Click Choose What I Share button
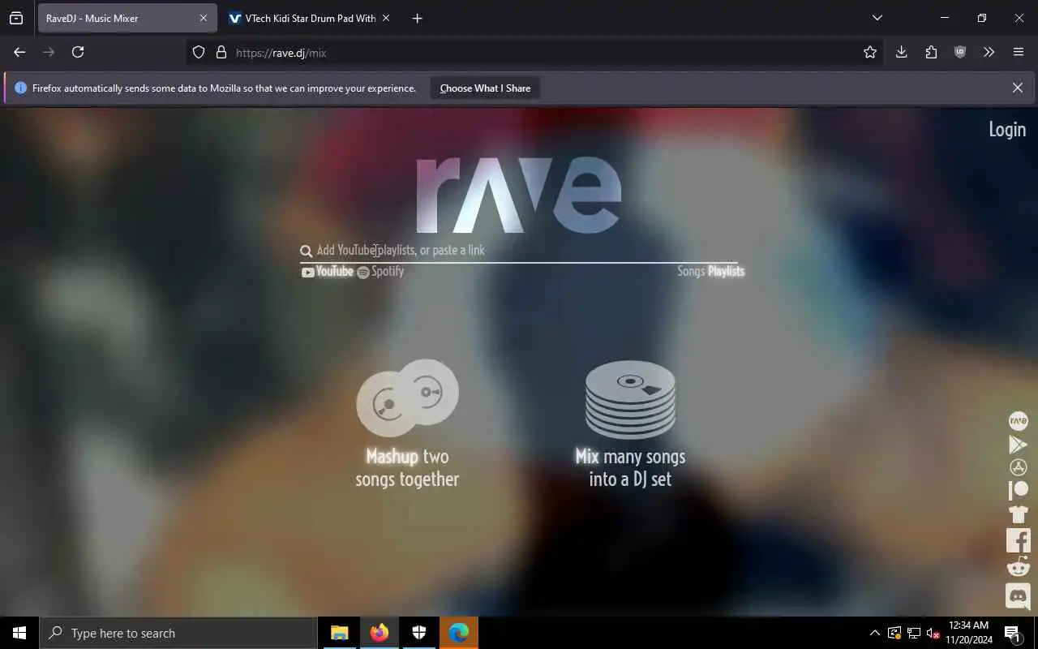The image size is (1038, 649). [485, 88]
